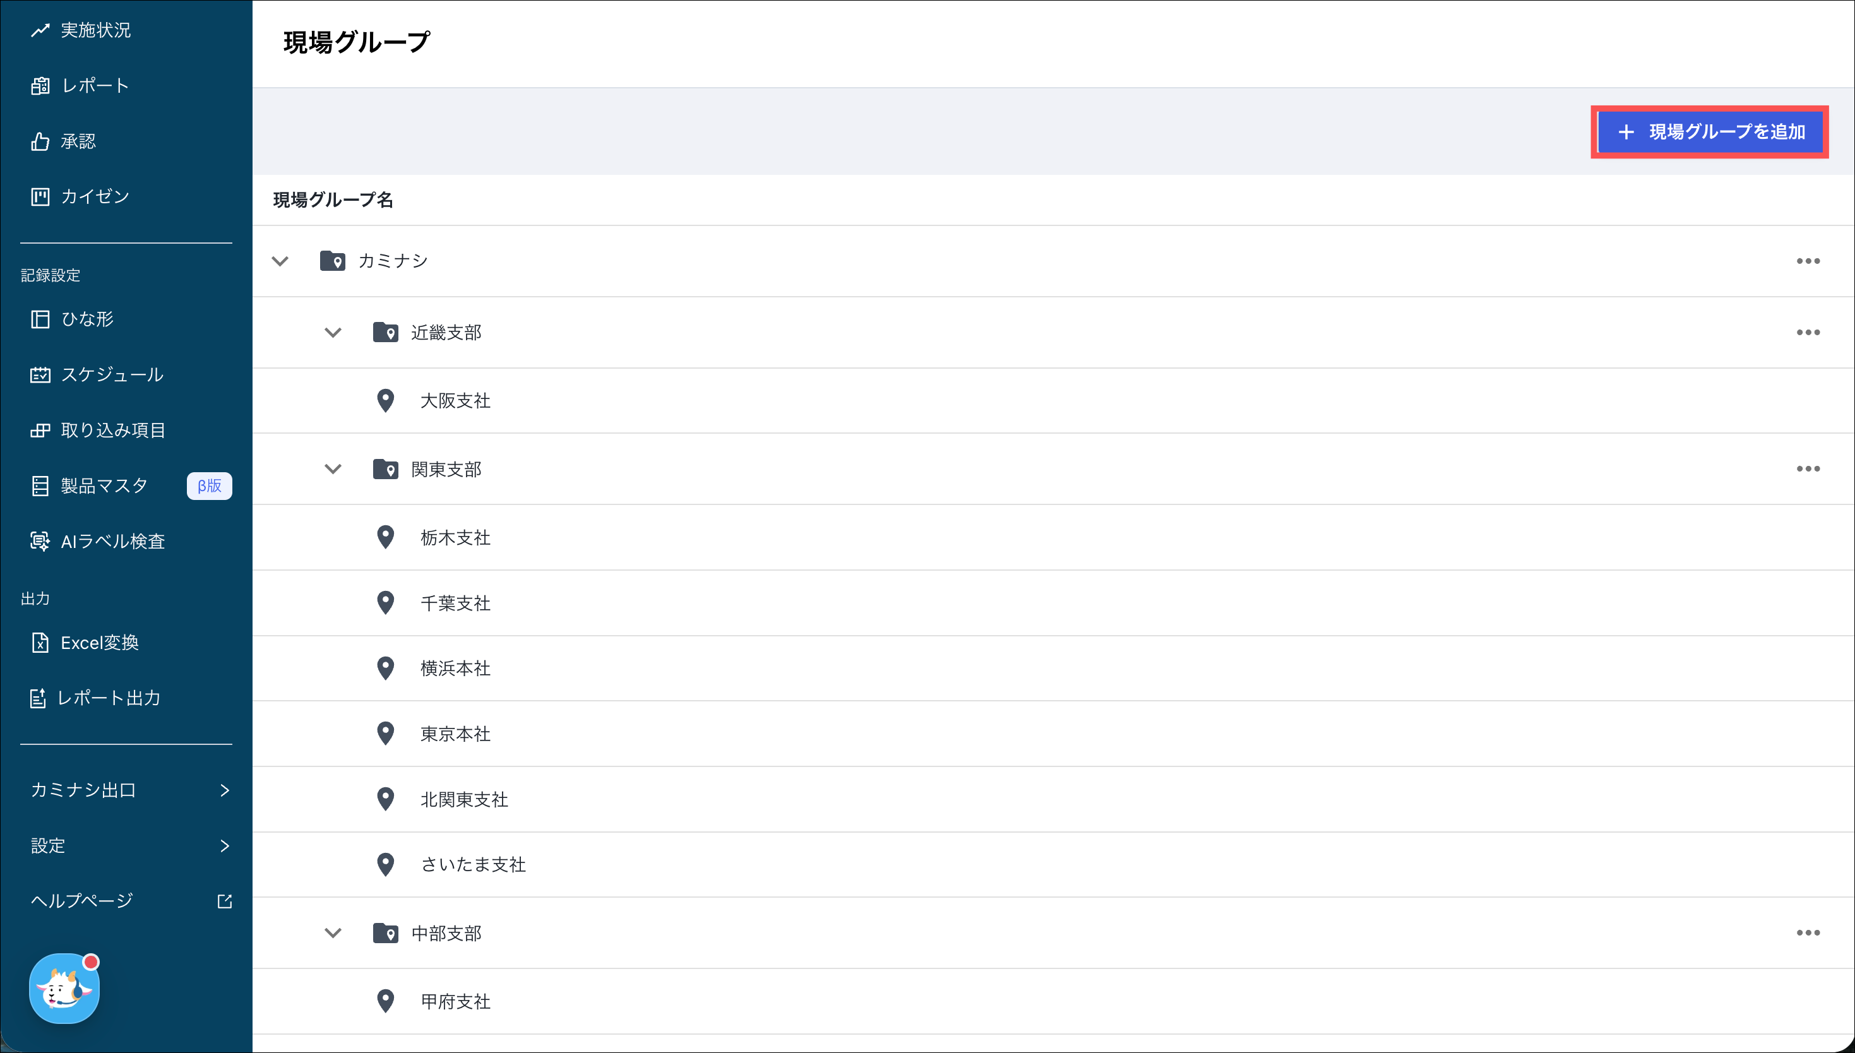1855x1053 pixels.
Task: Collapse the 近畿支部 group chevron
Action: click(333, 333)
